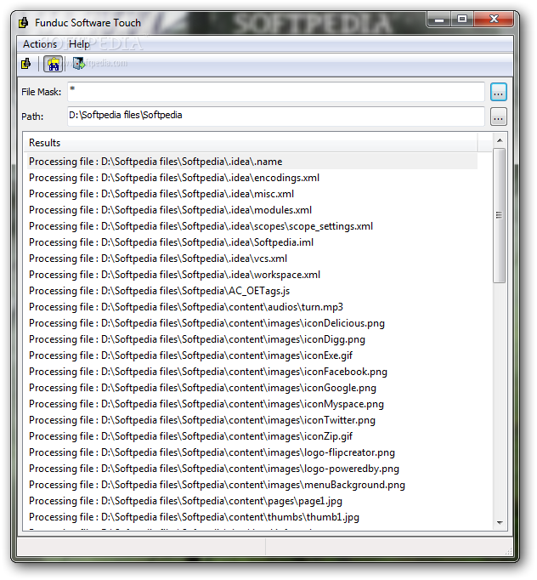Click the exit door toolbar icon
The width and height of the screenshot is (537, 580).
point(78,64)
